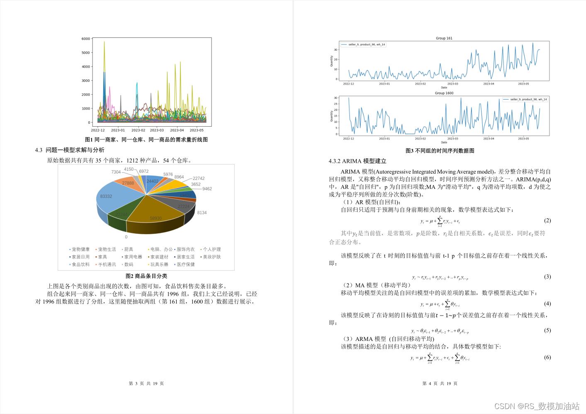Select the 厨具 legend entry
The image size is (586, 414).
point(127,250)
